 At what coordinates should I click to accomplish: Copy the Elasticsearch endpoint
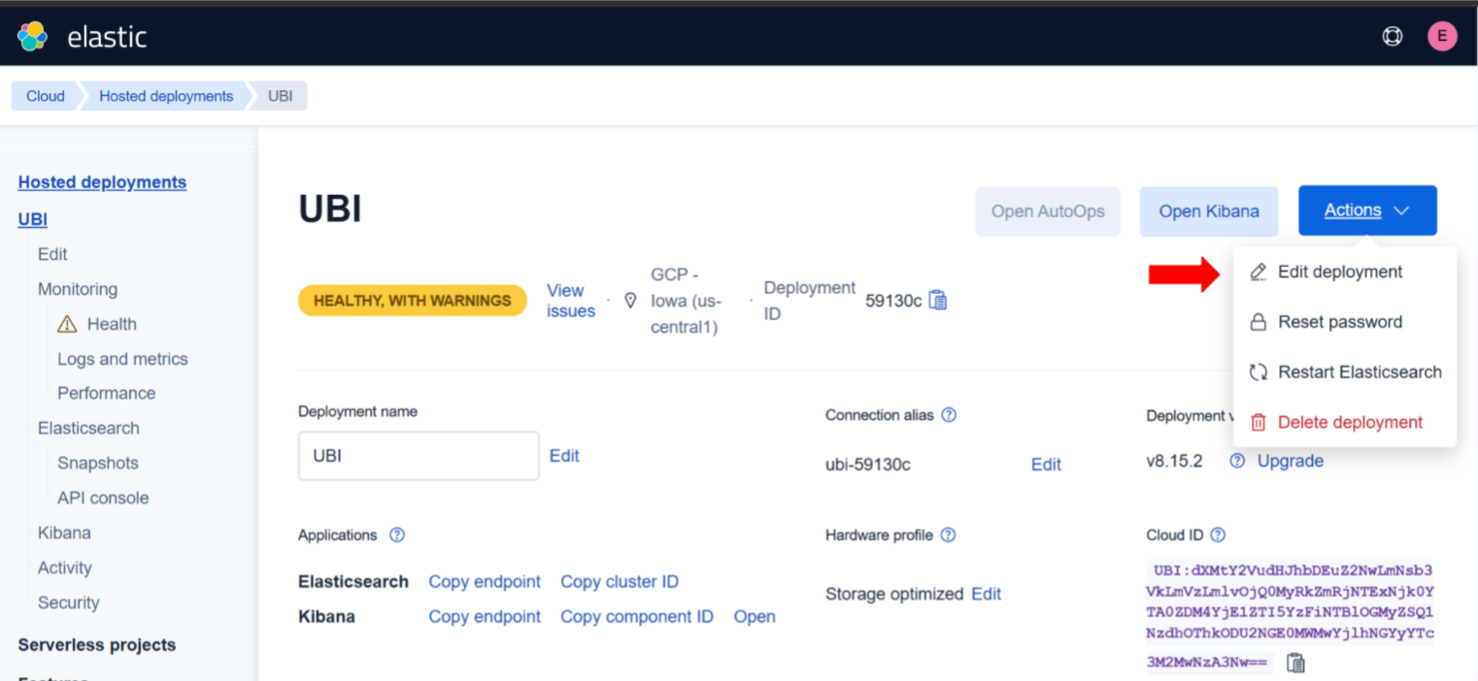tap(485, 582)
